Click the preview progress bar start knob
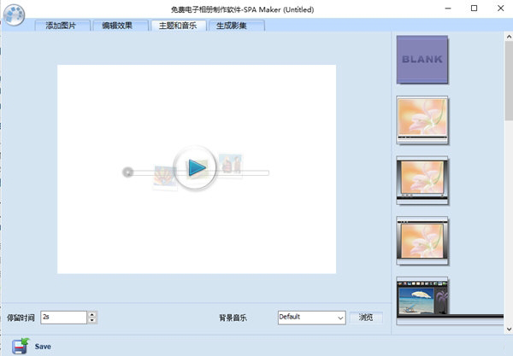The width and height of the screenshot is (513, 356). click(x=127, y=172)
